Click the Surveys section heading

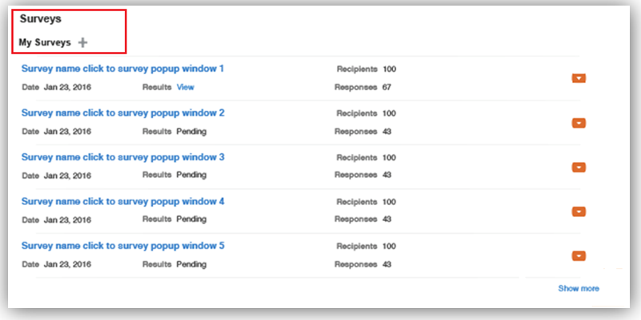click(41, 19)
